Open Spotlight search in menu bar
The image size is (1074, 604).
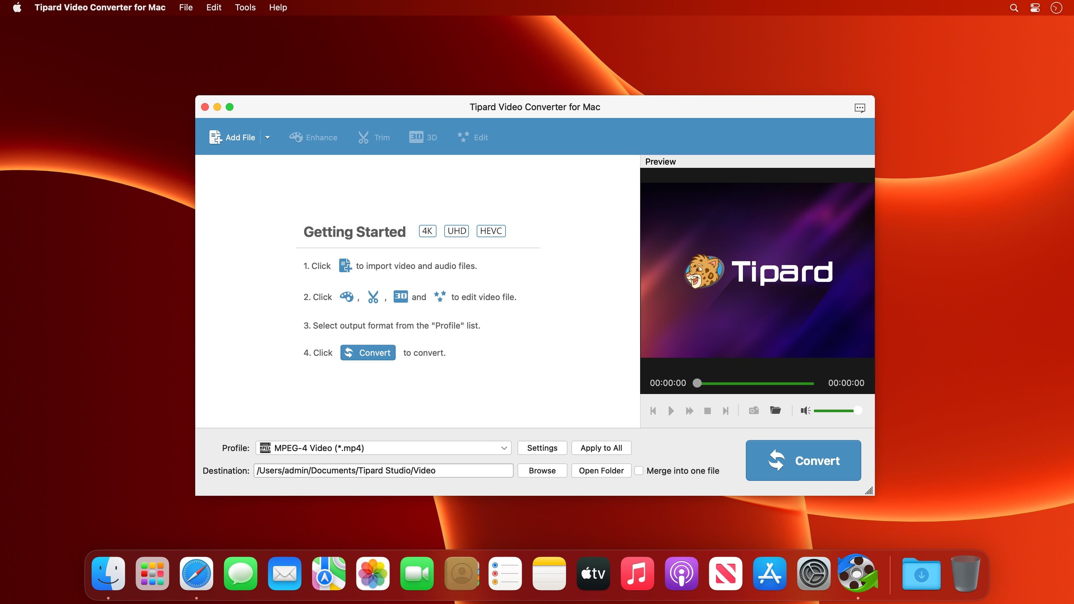tap(1014, 7)
